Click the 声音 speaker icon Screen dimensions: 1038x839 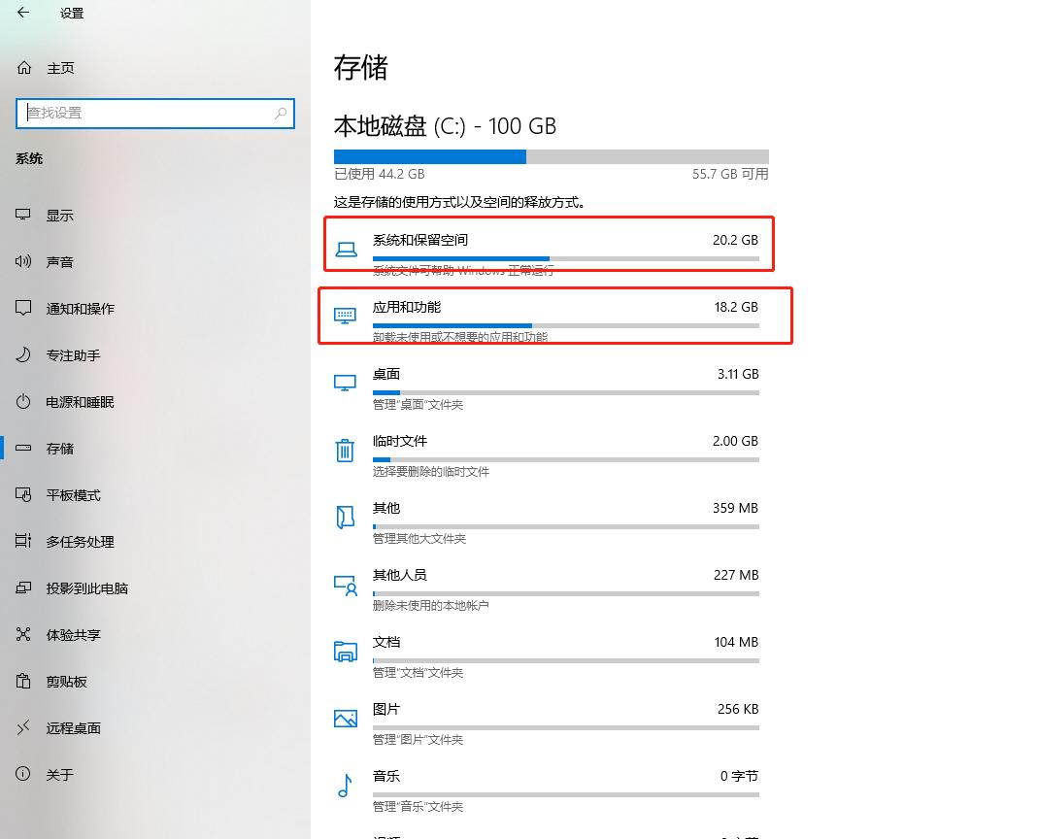click(22, 261)
